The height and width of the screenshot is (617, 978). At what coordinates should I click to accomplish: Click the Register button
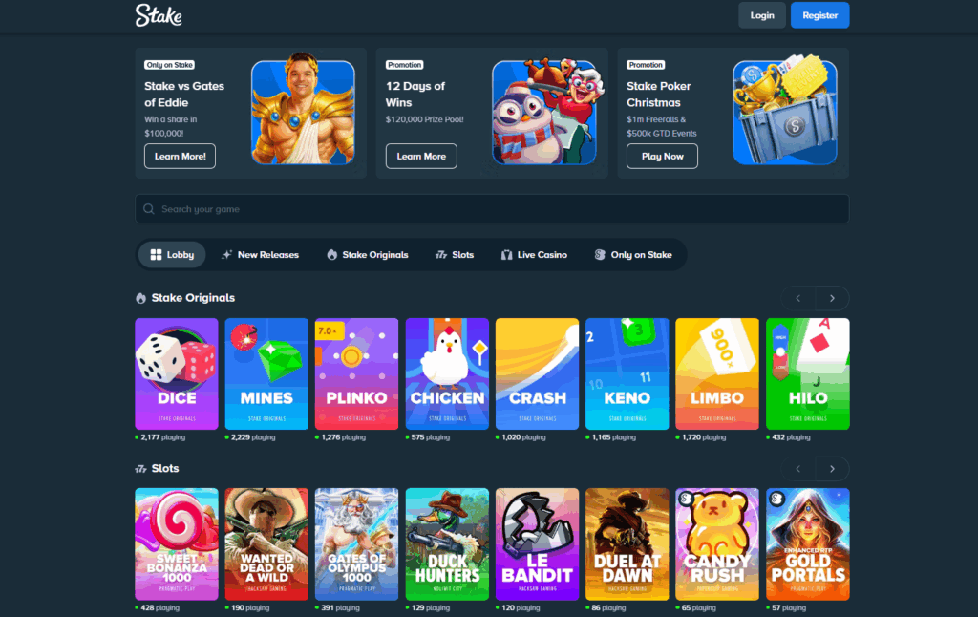pos(819,15)
